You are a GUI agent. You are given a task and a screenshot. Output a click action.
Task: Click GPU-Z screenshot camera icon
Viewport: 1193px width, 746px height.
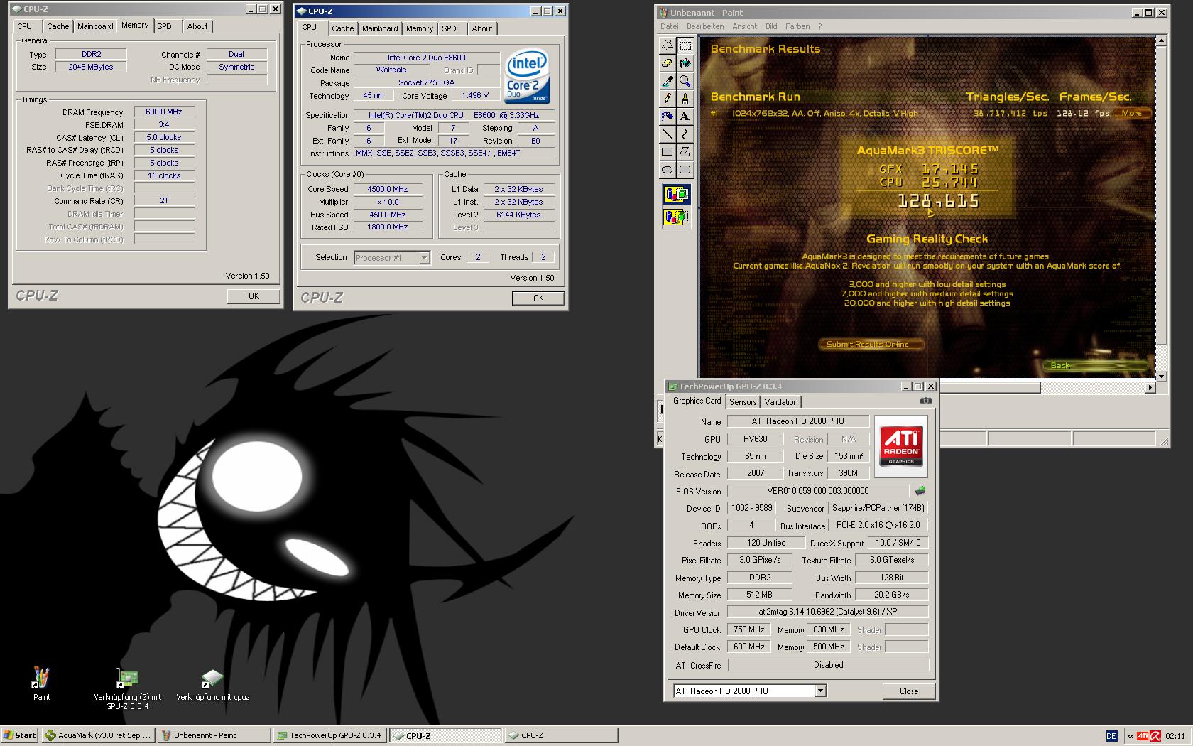point(926,401)
